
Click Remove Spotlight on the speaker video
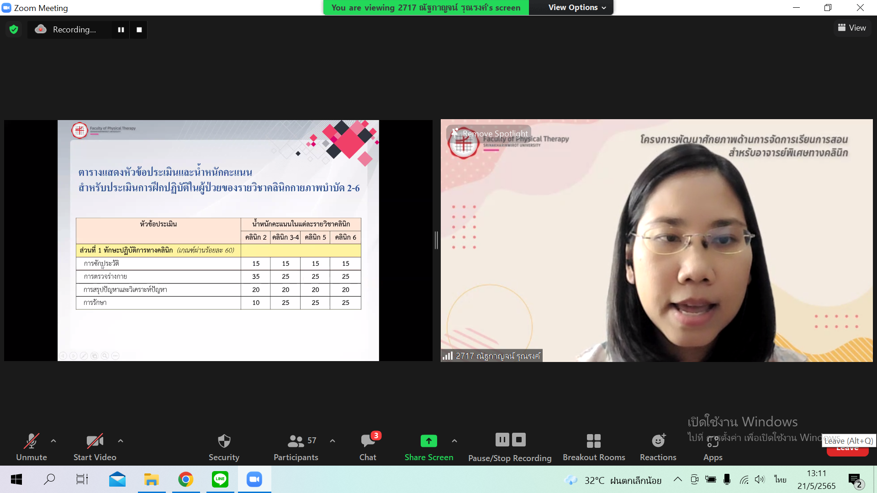point(490,133)
